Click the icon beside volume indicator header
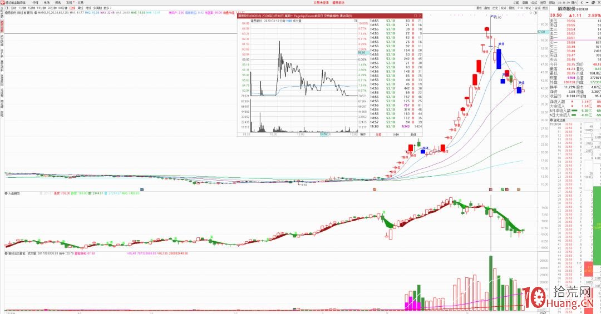The height and width of the screenshot is (314, 601). pos(6,253)
